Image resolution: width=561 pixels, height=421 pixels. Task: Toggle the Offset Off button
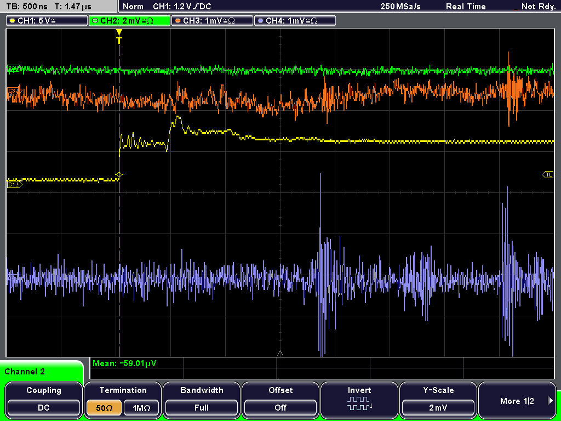pyautogui.click(x=280, y=399)
